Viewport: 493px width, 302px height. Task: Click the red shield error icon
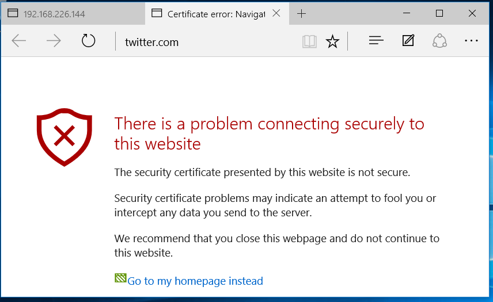click(x=65, y=137)
